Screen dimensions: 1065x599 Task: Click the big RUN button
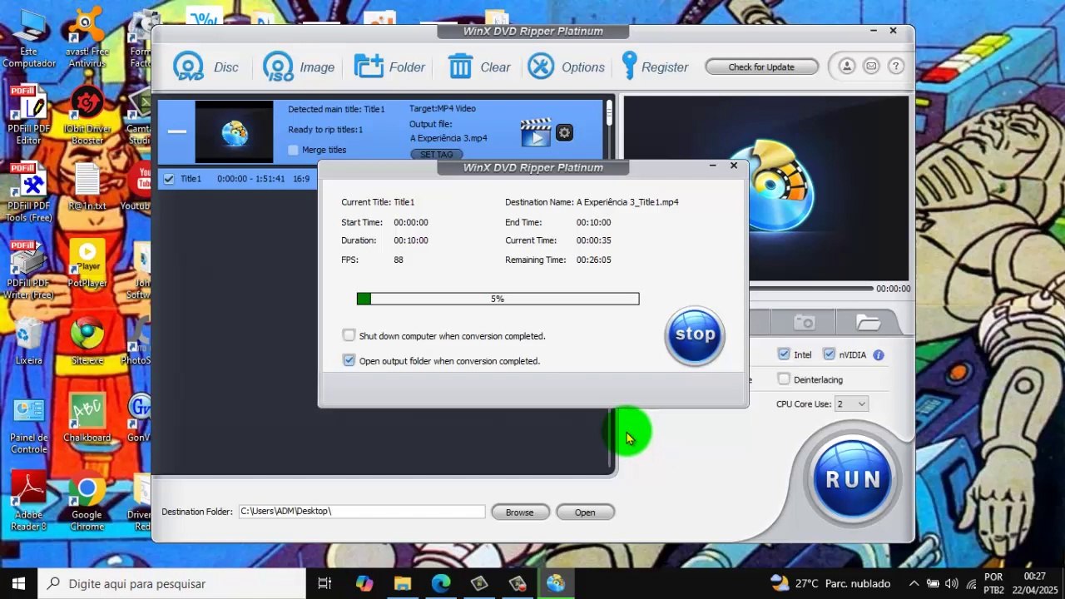852,479
